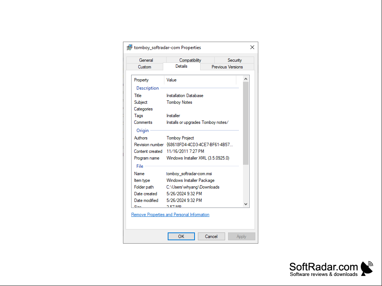Screen dimensions: 382x286
Task: Click the 'Description' section heading
Action: (x=147, y=88)
